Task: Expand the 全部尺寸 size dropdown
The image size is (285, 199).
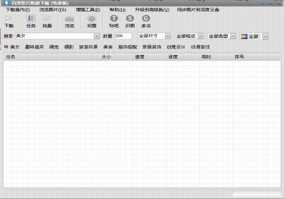Action: click(x=168, y=36)
